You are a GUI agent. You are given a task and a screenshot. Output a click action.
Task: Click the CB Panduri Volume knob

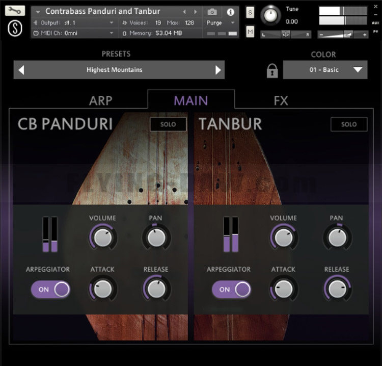[103, 237]
